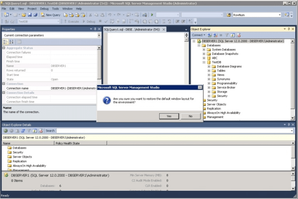Image resolution: width=298 pixels, height=199 pixels.
Task: Click Connect Object Explorer icon in Object Explorer
Action: point(210,35)
